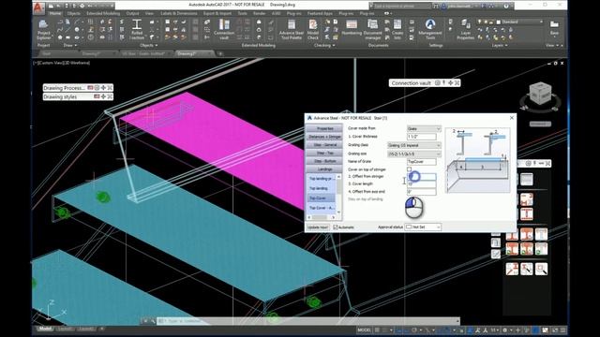This screenshot has width=600, height=337.
Task: Open the Approval status dropdown
Action: [423, 227]
